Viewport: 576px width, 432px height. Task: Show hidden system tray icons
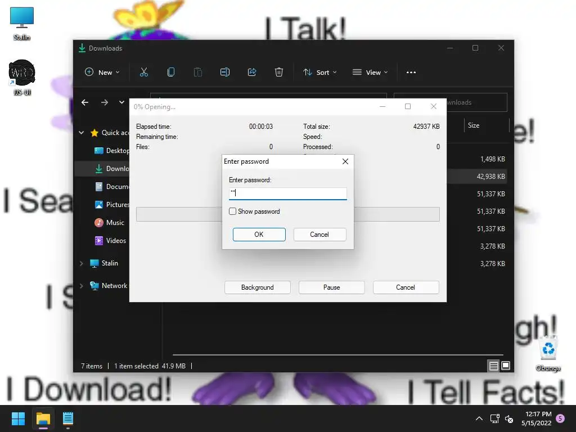pos(479,418)
